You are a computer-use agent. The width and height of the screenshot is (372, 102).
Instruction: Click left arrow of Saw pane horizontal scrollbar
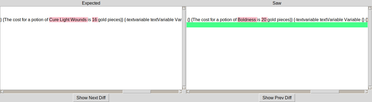188,92
